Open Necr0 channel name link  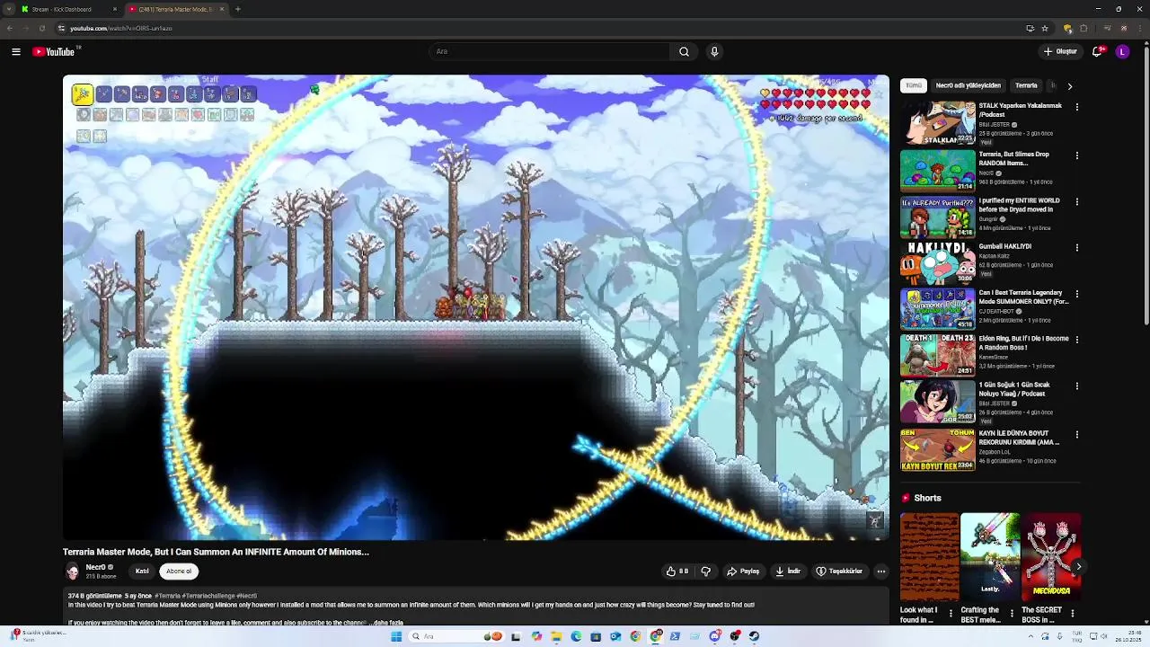coord(95,567)
